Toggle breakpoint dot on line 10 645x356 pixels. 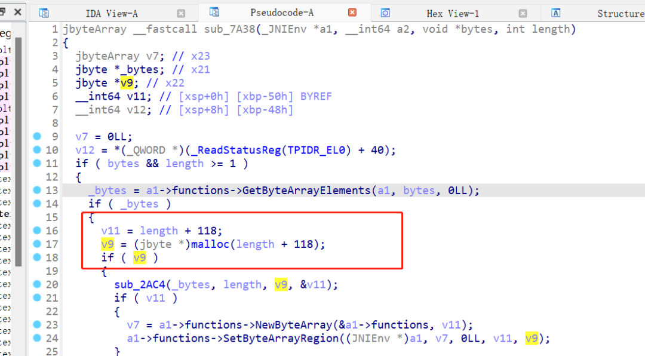pyautogui.click(x=37, y=149)
